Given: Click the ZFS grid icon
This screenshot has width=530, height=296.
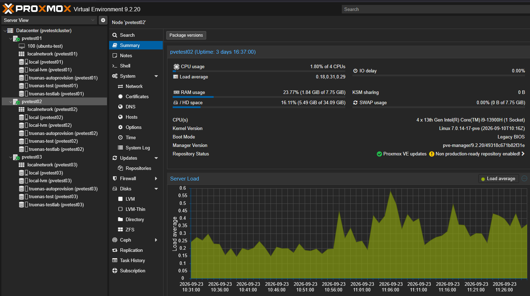Looking at the screenshot, I should [x=120, y=230].
